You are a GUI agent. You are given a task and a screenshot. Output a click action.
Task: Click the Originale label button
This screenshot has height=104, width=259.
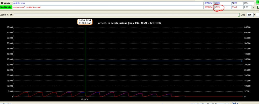pyautogui.click(x=6, y=3)
